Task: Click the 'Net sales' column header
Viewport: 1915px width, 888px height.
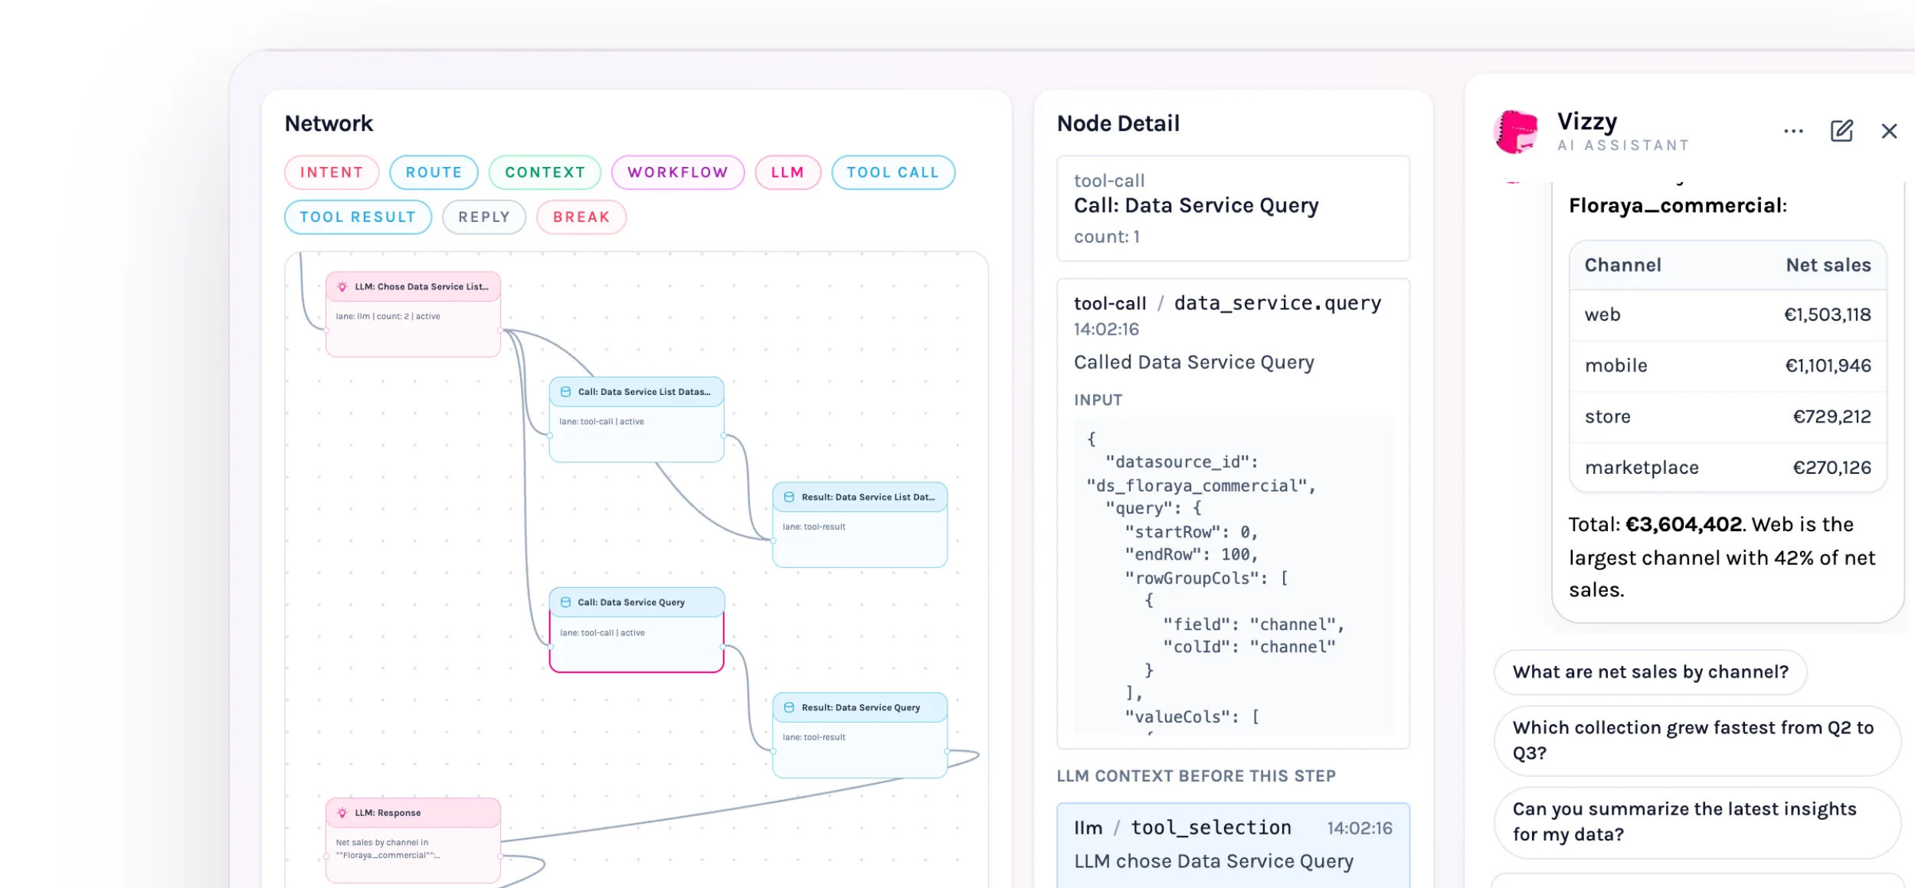Action: (x=1828, y=265)
